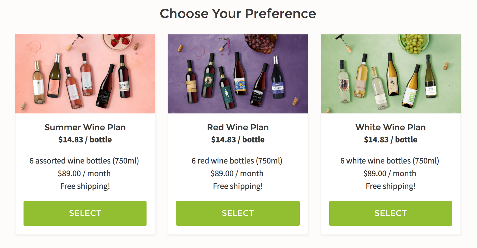
Task: Click the Red Wine Plan title
Action: pos(238,127)
